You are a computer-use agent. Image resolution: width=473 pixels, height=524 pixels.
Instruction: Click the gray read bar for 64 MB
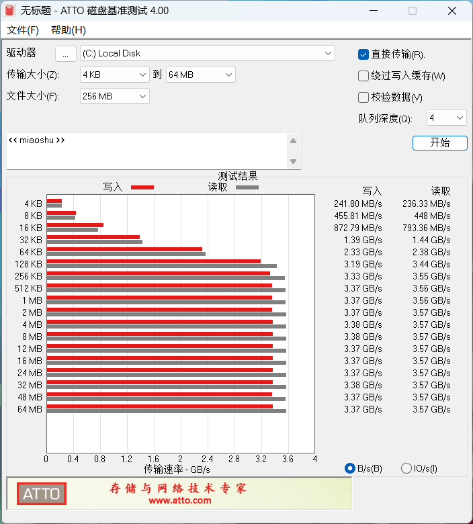(167, 411)
